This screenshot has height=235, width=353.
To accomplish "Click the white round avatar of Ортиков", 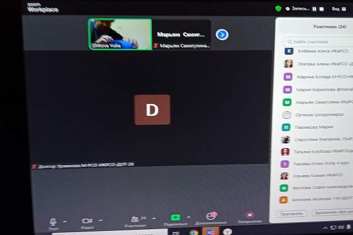I will 287,115.
